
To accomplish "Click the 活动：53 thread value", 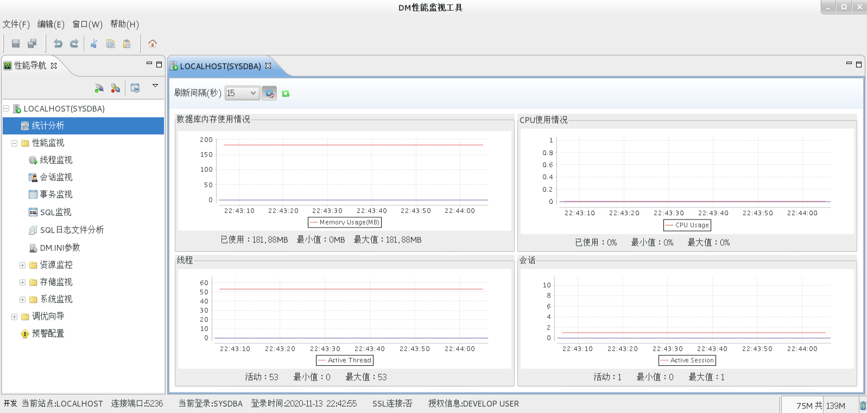I will pos(262,377).
